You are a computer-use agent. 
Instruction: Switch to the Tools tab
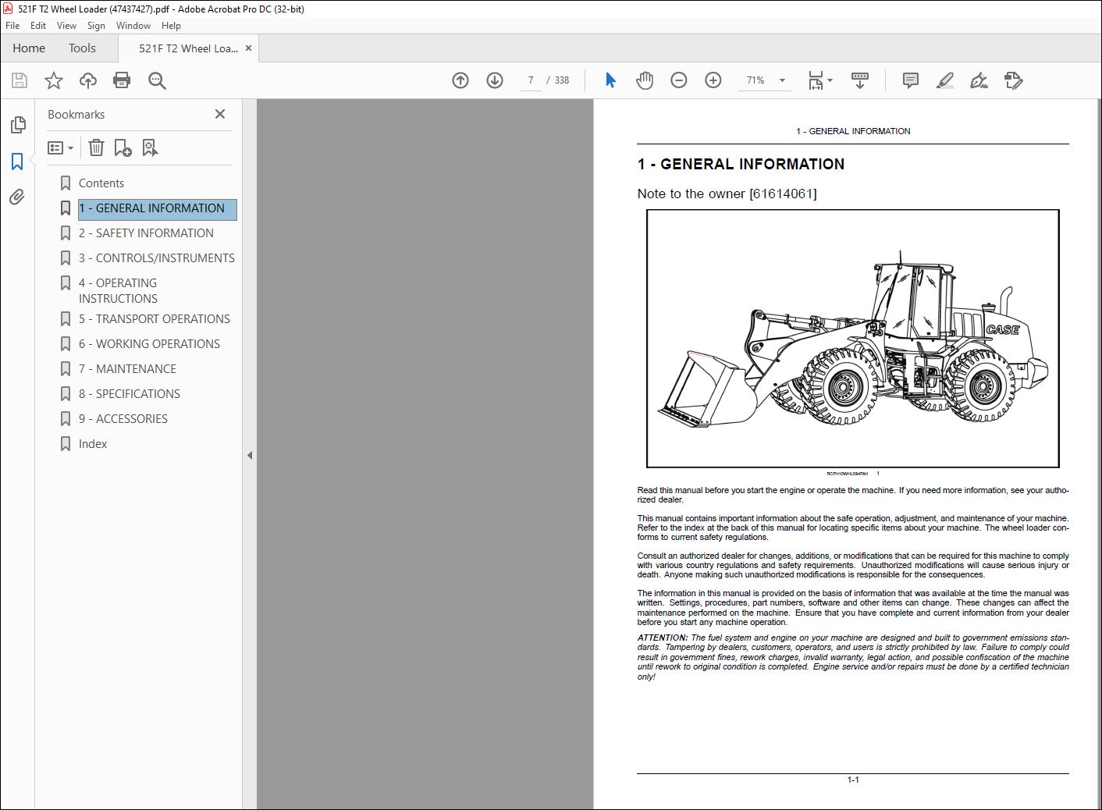tap(82, 48)
